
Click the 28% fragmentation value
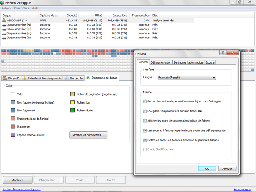point(147,21)
